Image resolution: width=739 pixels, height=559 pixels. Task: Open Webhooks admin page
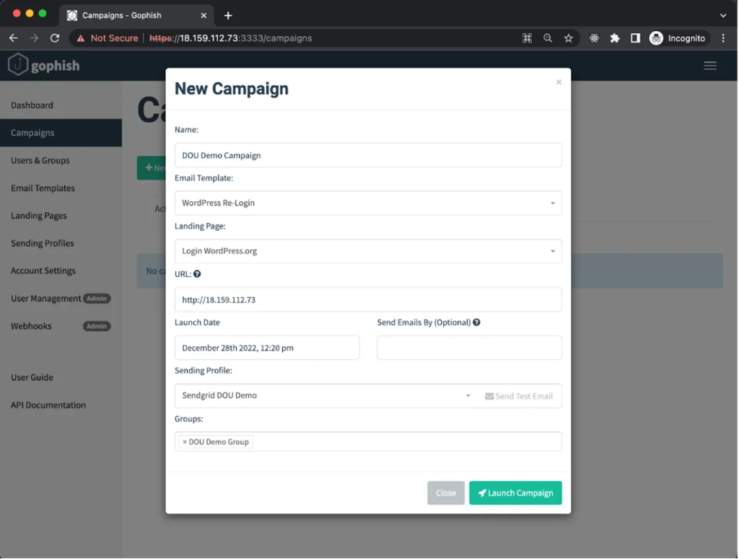(x=31, y=326)
